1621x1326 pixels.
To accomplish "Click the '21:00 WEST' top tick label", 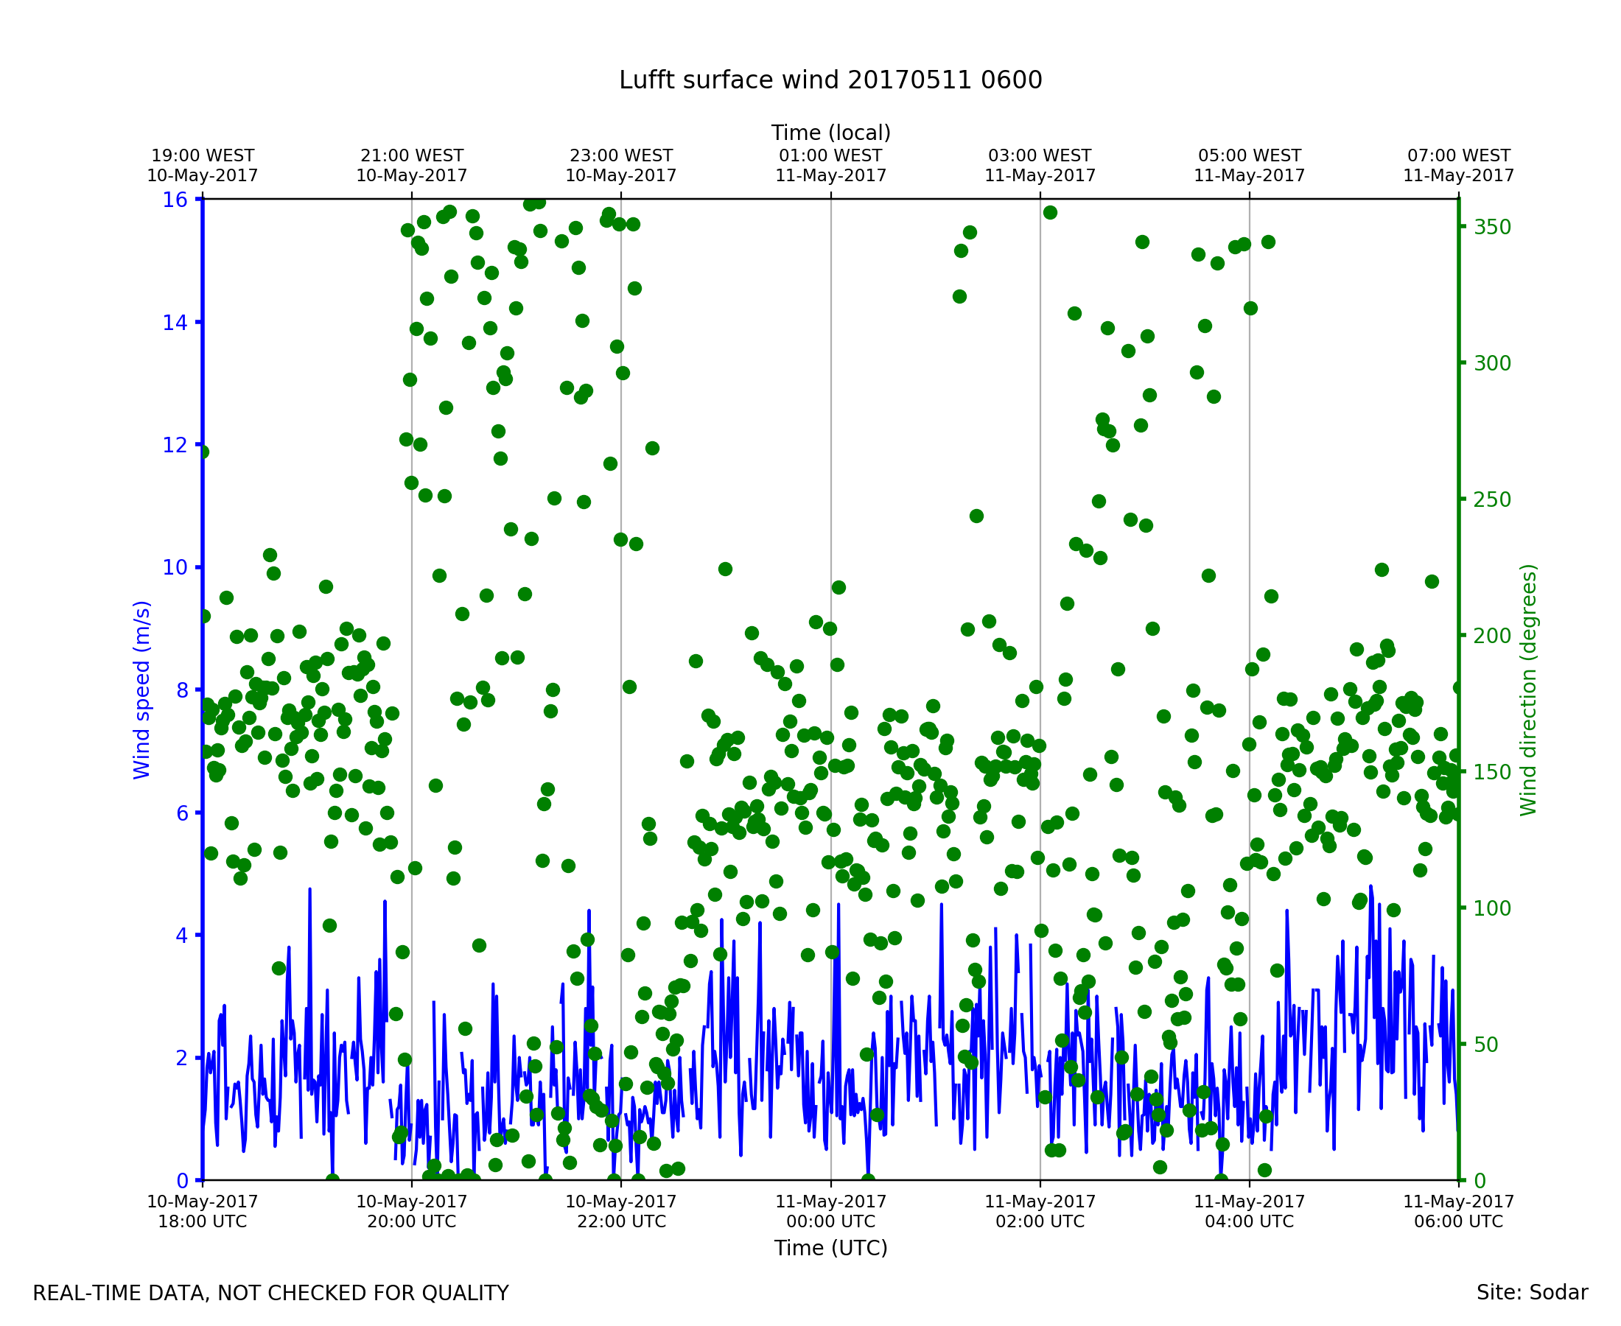I will coord(412,156).
